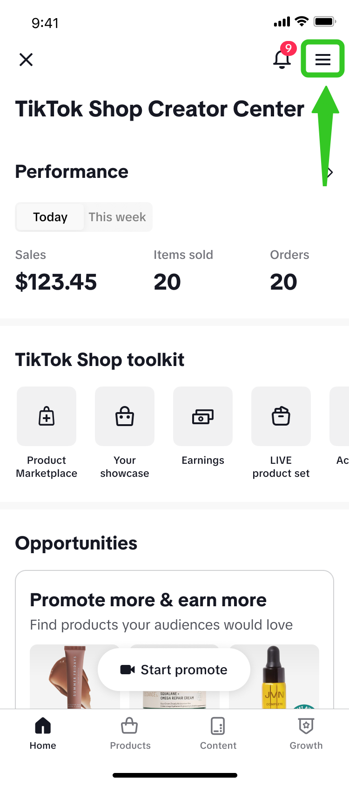Tap the Orders count figure
The image size is (349, 786).
tap(283, 282)
